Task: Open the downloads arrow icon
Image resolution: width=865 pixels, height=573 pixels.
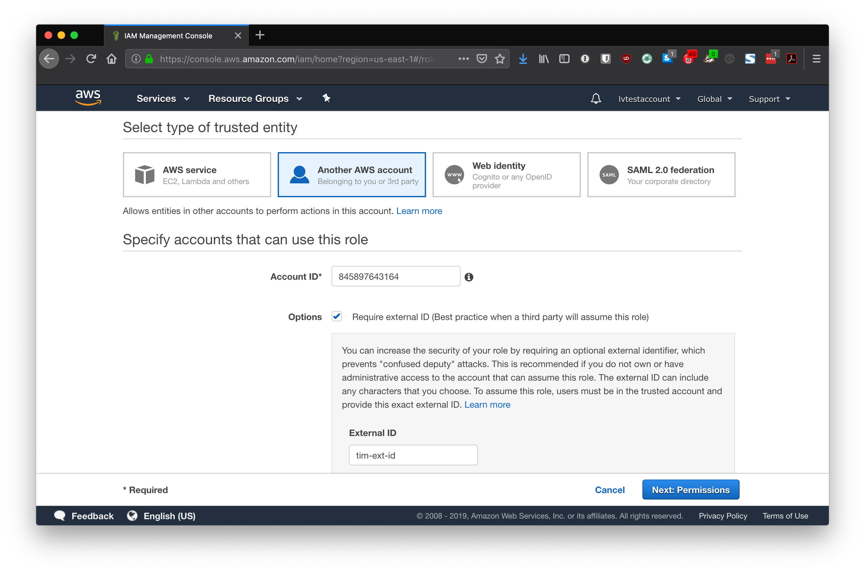Action: pyautogui.click(x=523, y=59)
